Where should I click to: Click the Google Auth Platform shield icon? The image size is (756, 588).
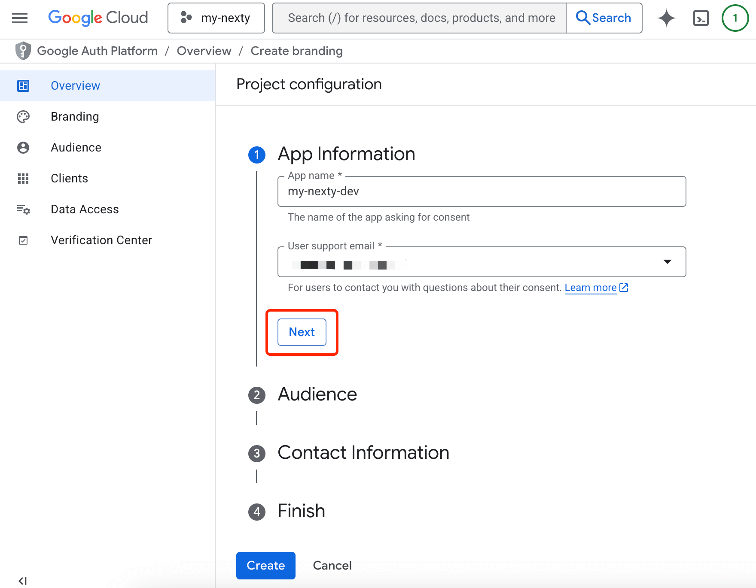click(x=23, y=51)
